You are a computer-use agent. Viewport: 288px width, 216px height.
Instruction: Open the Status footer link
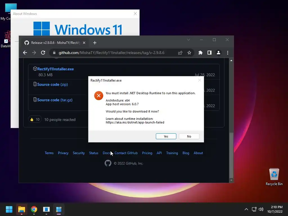tap(94, 153)
